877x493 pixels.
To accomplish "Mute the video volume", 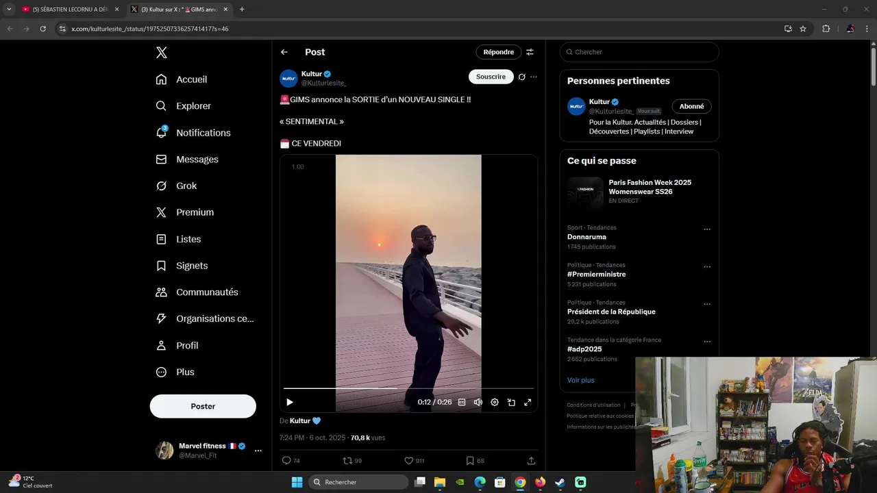I will coord(478,403).
